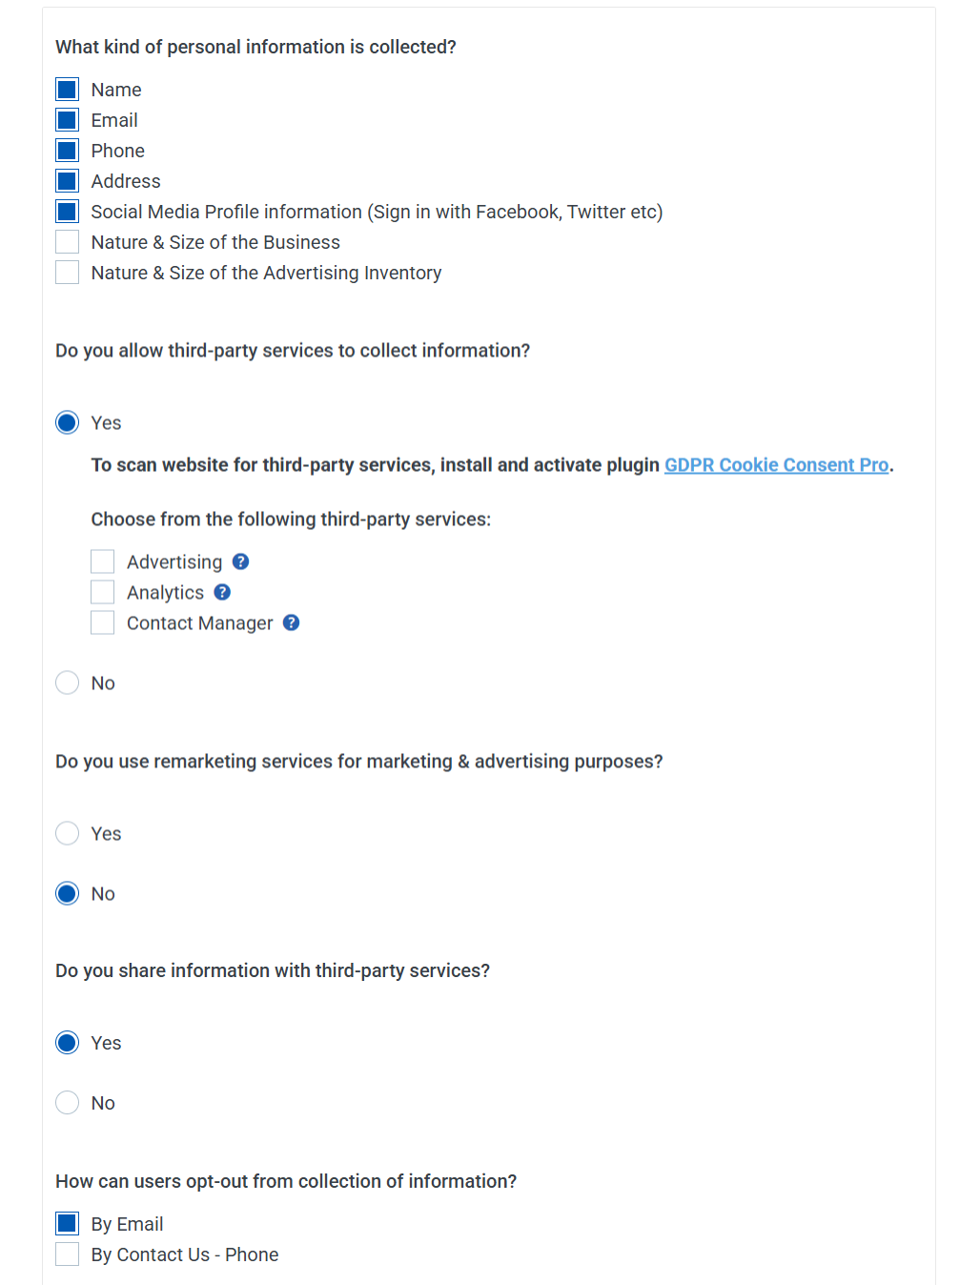The width and height of the screenshot is (980, 1285).
Task: Select No for third-party information collection
Action: (x=67, y=683)
